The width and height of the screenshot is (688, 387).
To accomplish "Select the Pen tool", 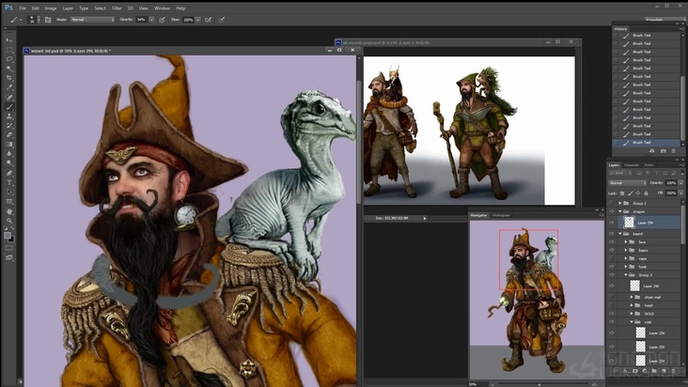I will 9,173.
